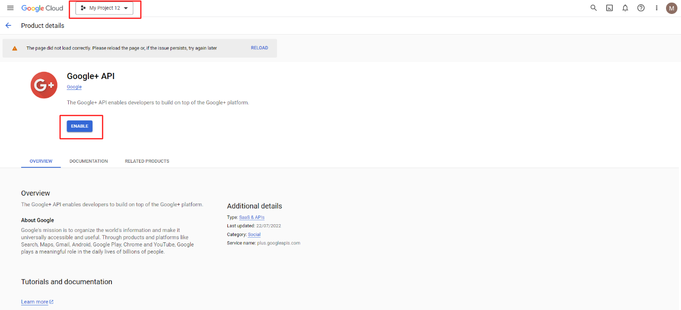Click the Google+ API title

click(x=91, y=76)
